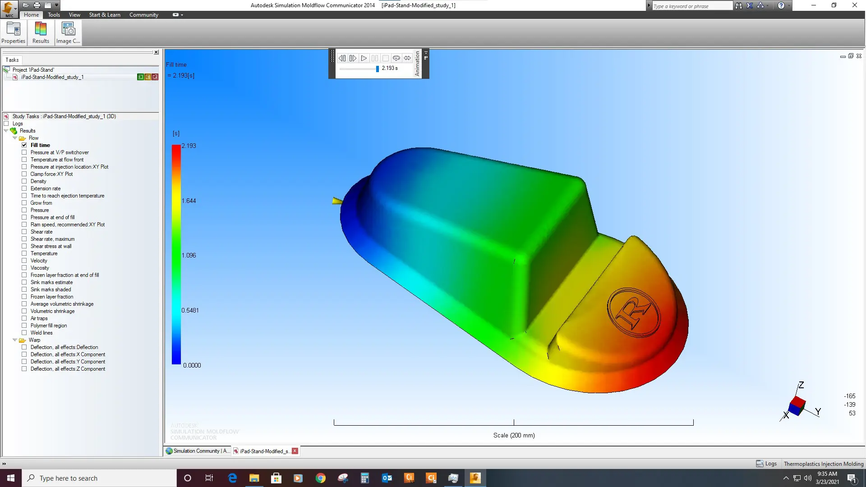Collapse the Results tree node

[6, 131]
